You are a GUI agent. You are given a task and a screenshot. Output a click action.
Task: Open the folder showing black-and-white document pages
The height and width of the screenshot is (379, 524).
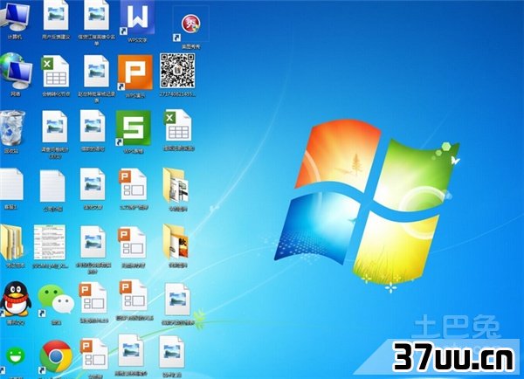(x=176, y=185)
